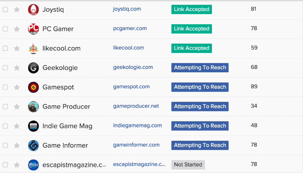Click the Indie Game Mag logo
The height and width of the screenshot is (173, 303).
[34, 126]
